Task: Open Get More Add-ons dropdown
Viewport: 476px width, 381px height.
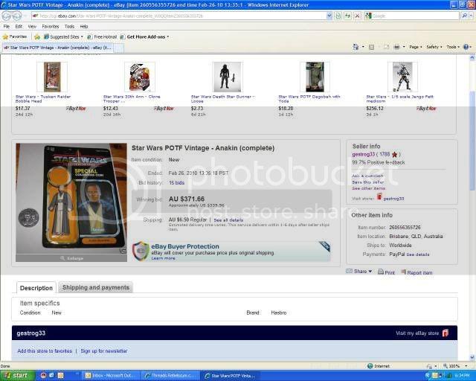Action: (x=168, y=36)
